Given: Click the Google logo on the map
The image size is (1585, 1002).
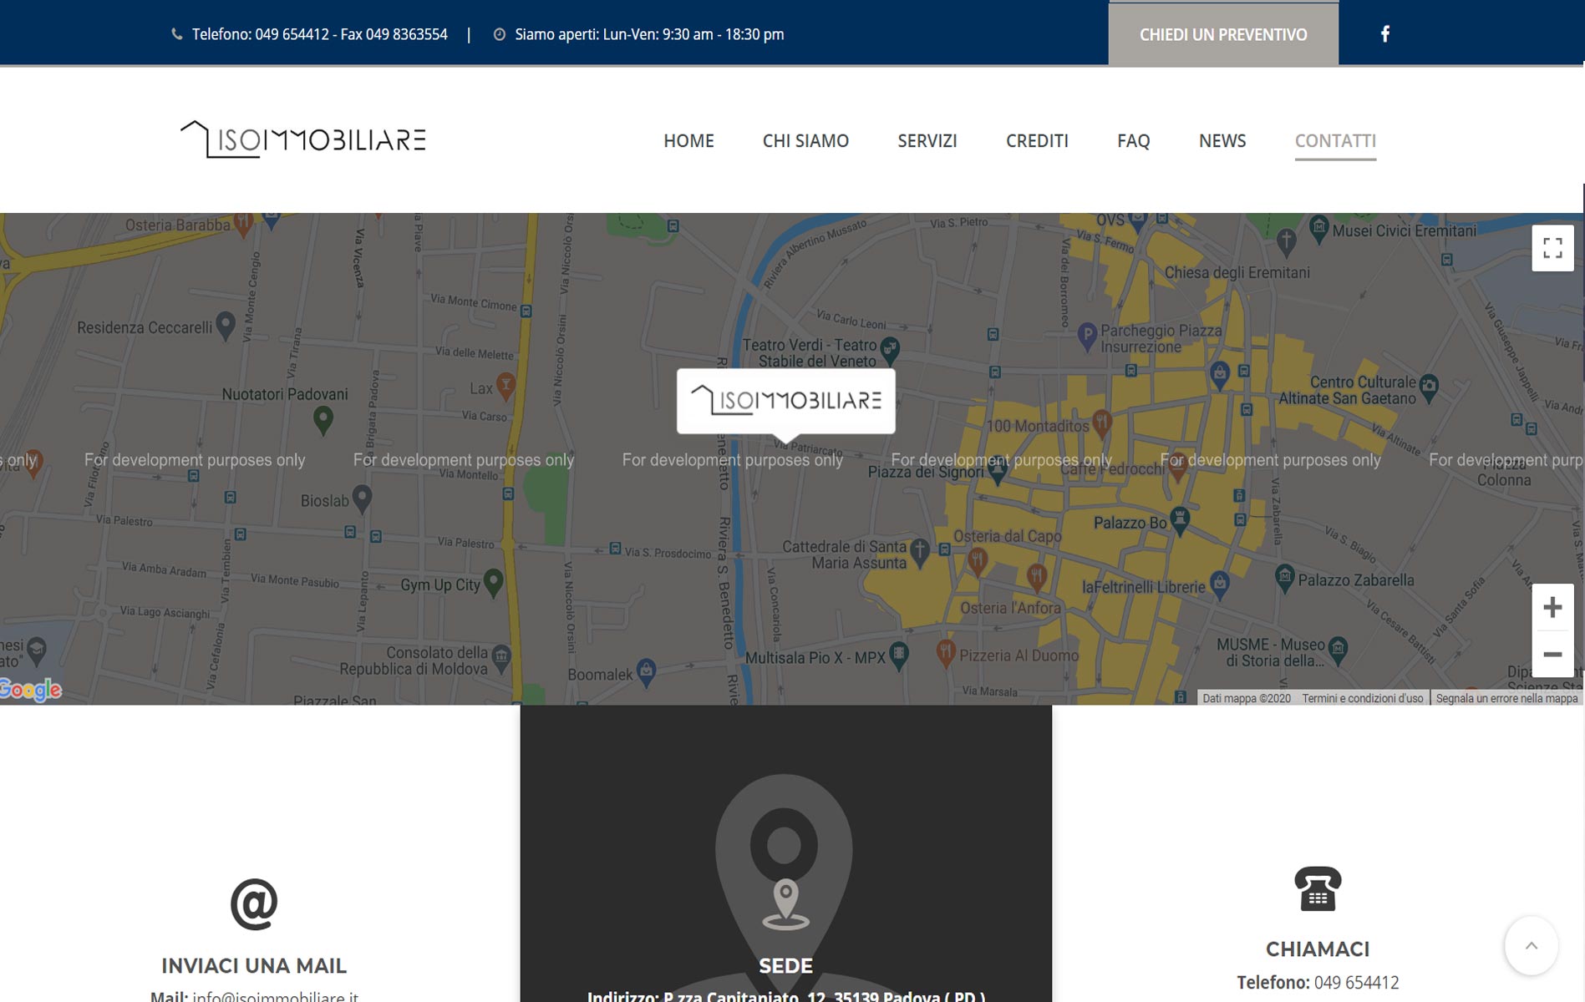Looking at the screenshot, I should [31, 689].
